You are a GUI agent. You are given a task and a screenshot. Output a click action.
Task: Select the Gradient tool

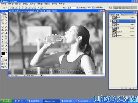coord(6,33)
